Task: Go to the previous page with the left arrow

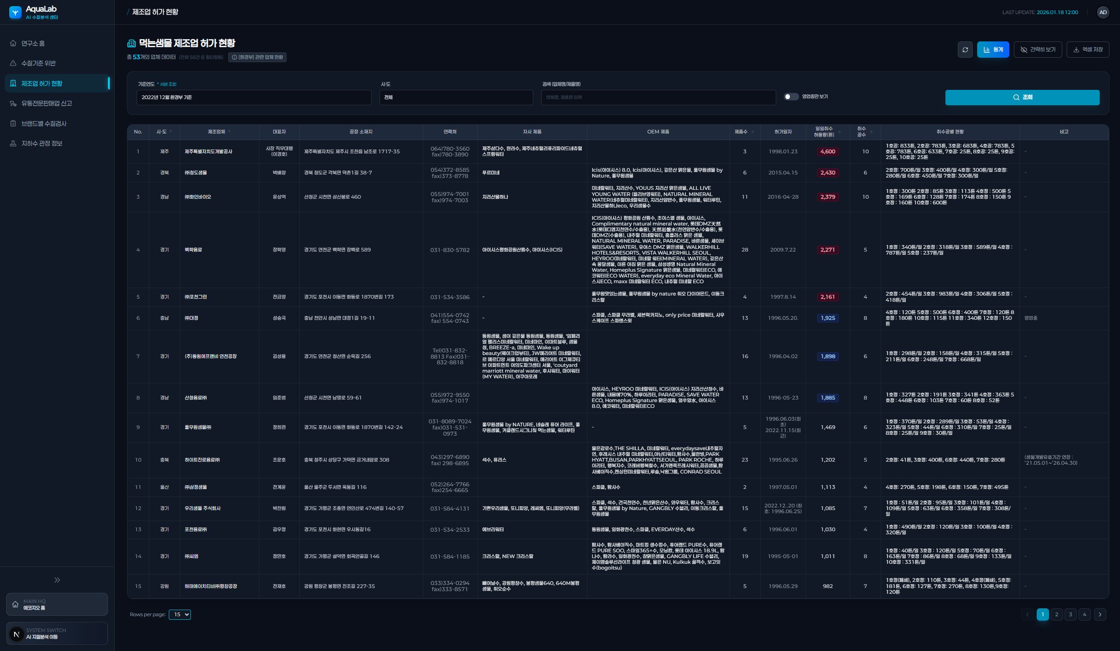Action: (x=1027, y=614)
